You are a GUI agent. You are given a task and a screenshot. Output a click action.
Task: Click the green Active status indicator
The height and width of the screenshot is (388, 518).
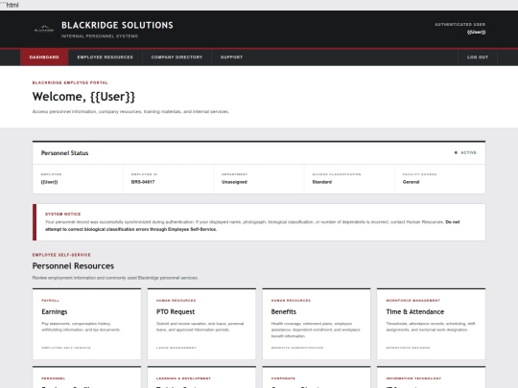(x=465, y=152)
